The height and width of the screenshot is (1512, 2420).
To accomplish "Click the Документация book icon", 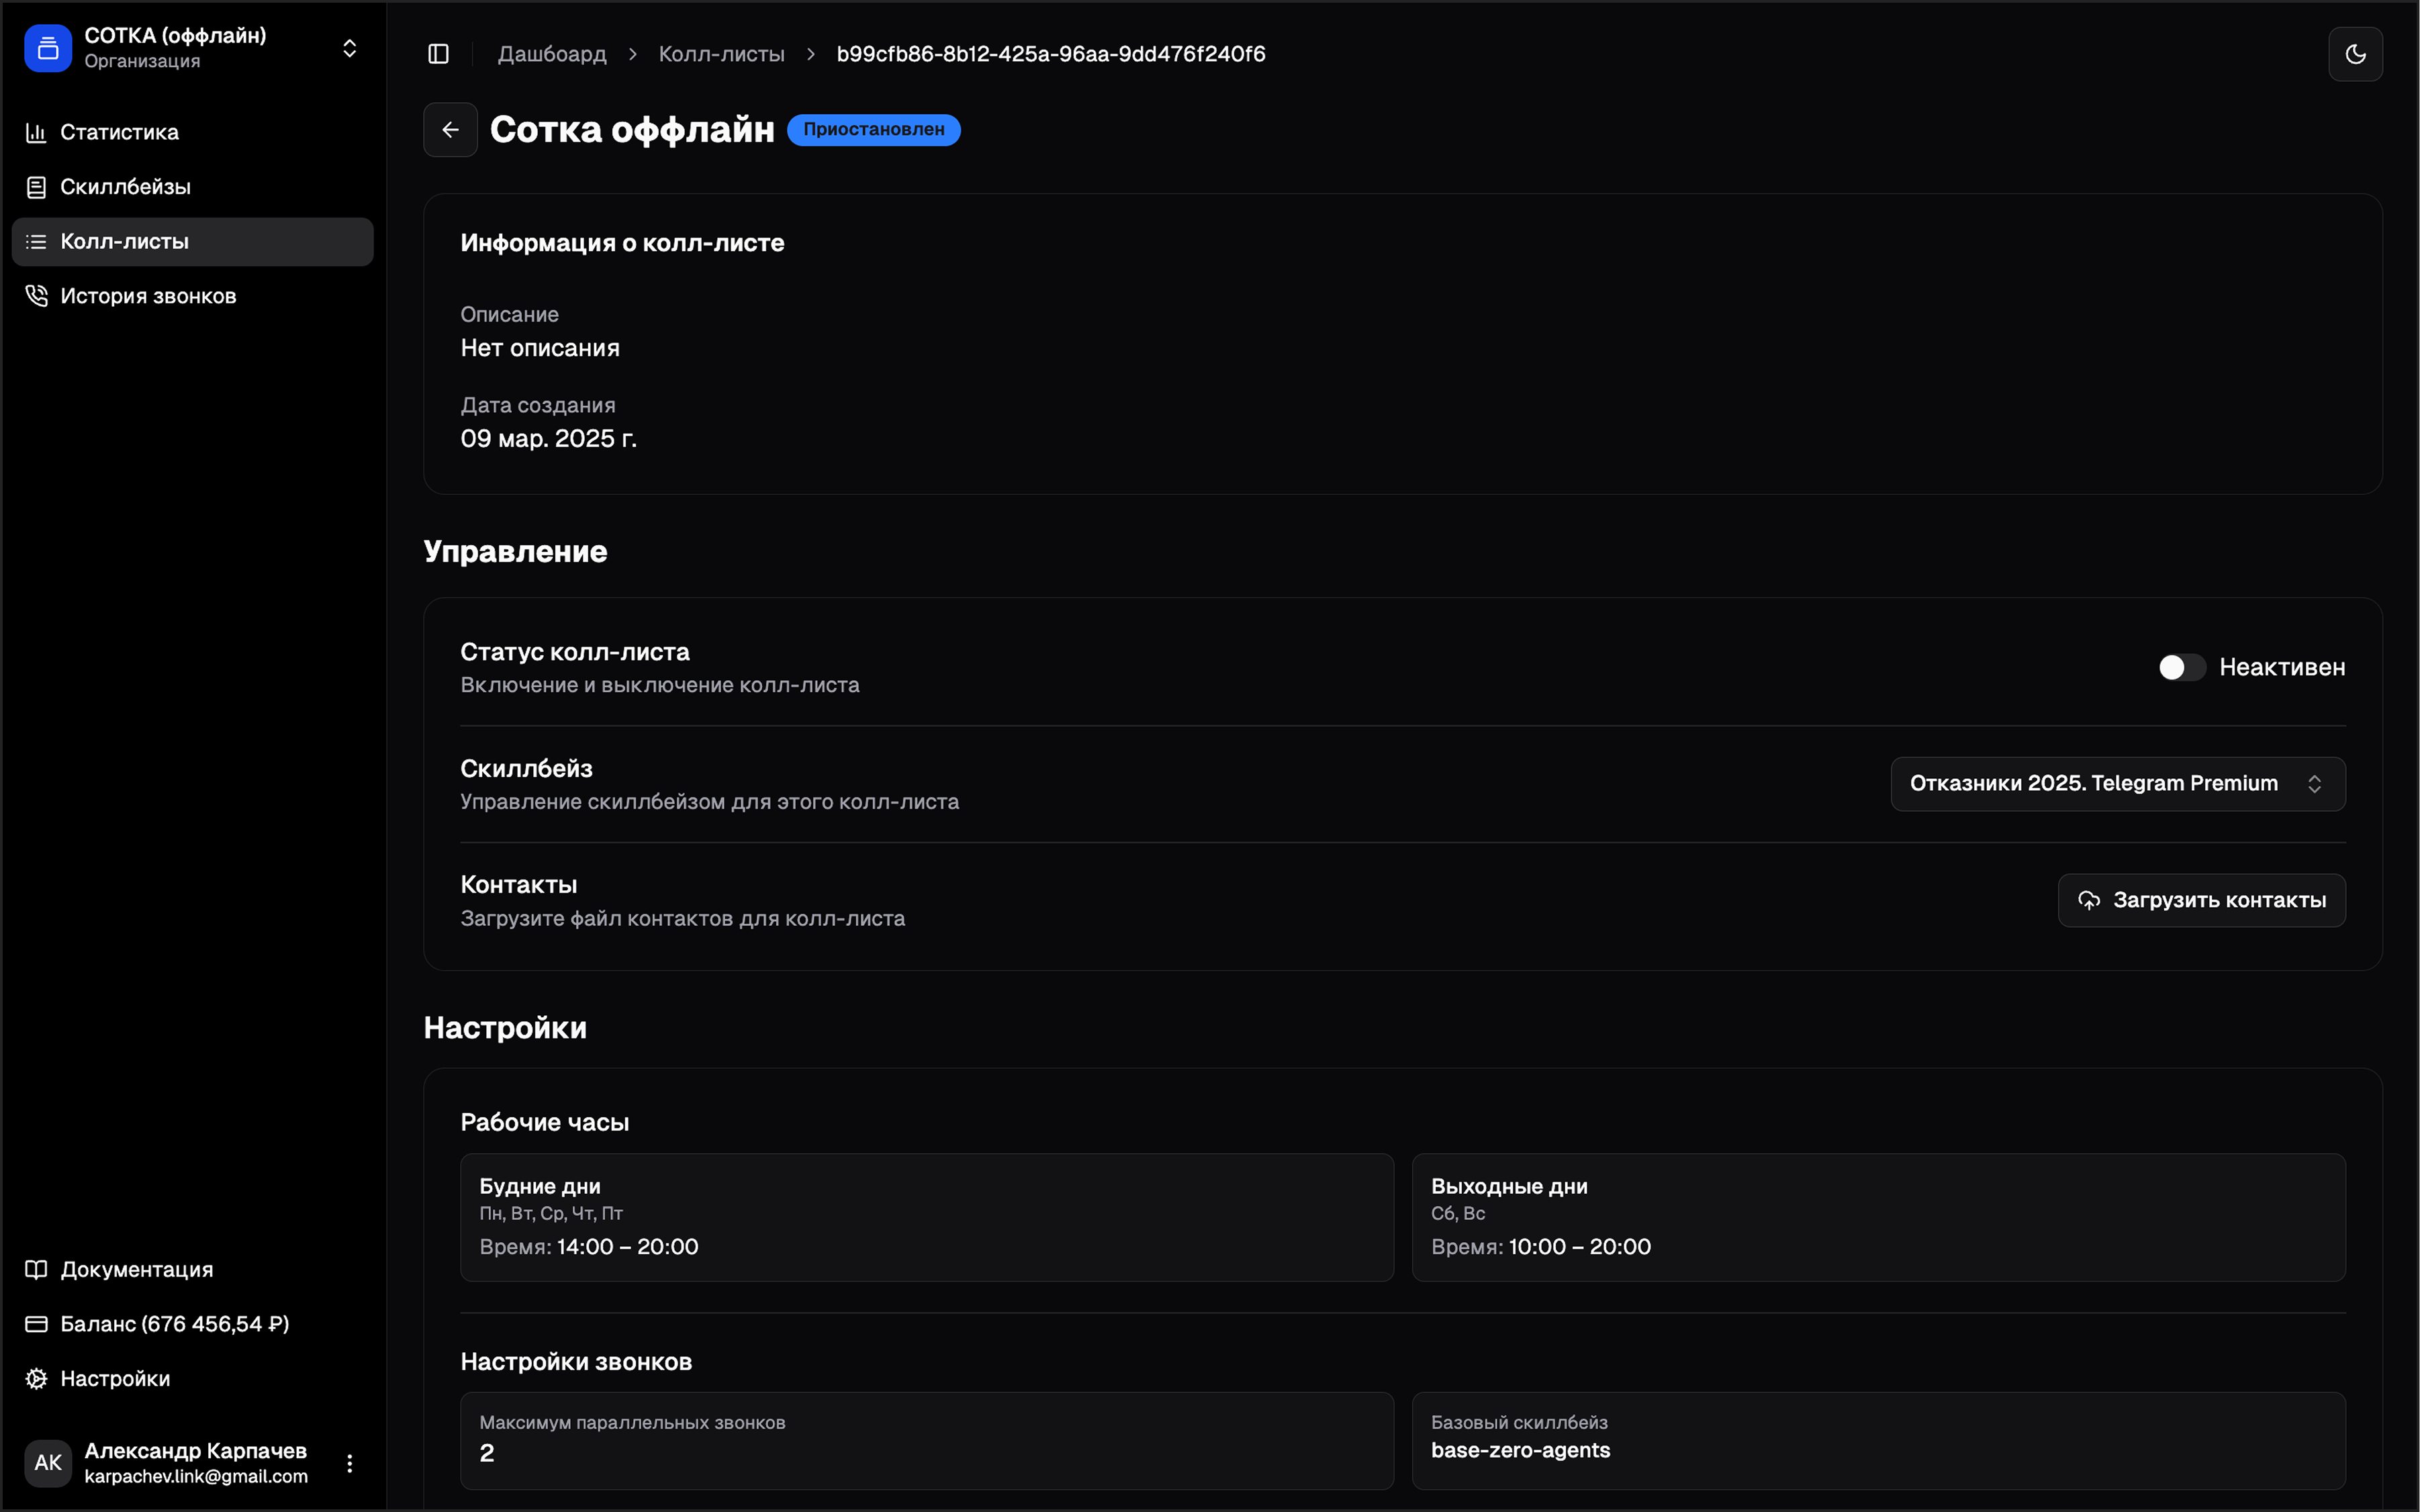I will (x=36, y=1269).
